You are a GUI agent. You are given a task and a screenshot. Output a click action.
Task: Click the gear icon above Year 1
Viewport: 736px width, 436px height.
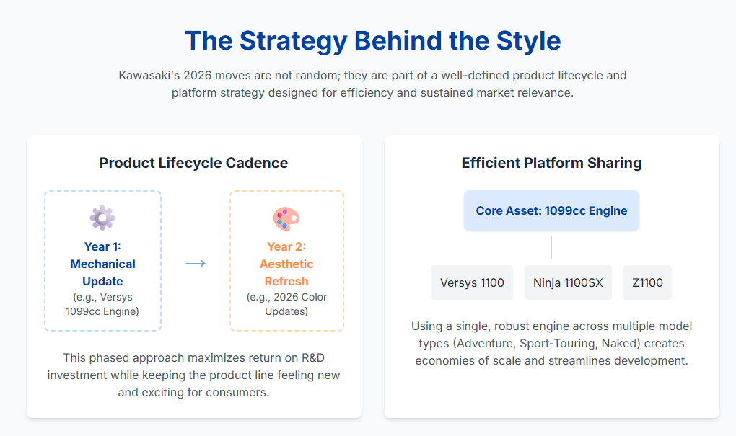click(x=102, y=218)
